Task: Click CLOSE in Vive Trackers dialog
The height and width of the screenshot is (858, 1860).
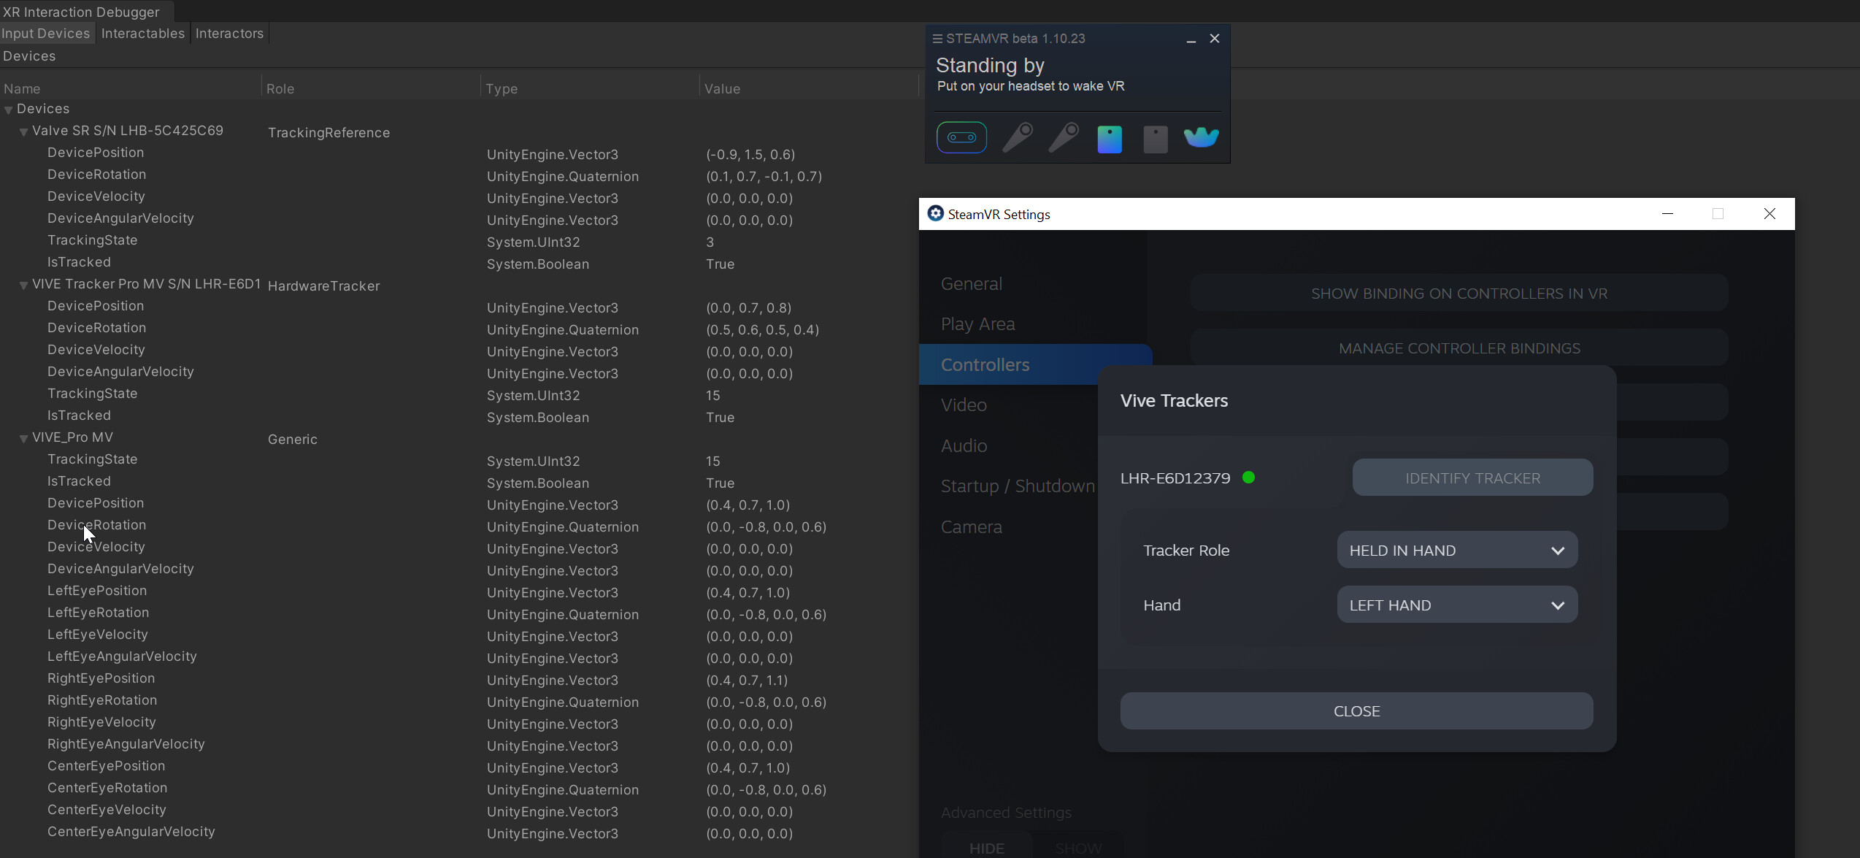Action: (x=1356, y=710)
